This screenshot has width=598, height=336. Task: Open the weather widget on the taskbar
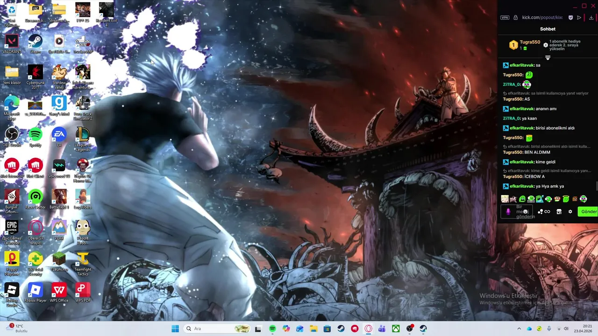tap(17, 329)
